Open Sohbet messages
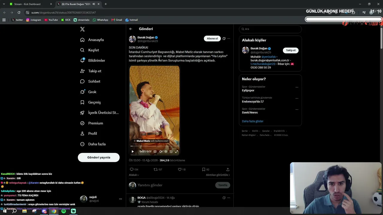383x215 pixels. (x=90, y=82)
